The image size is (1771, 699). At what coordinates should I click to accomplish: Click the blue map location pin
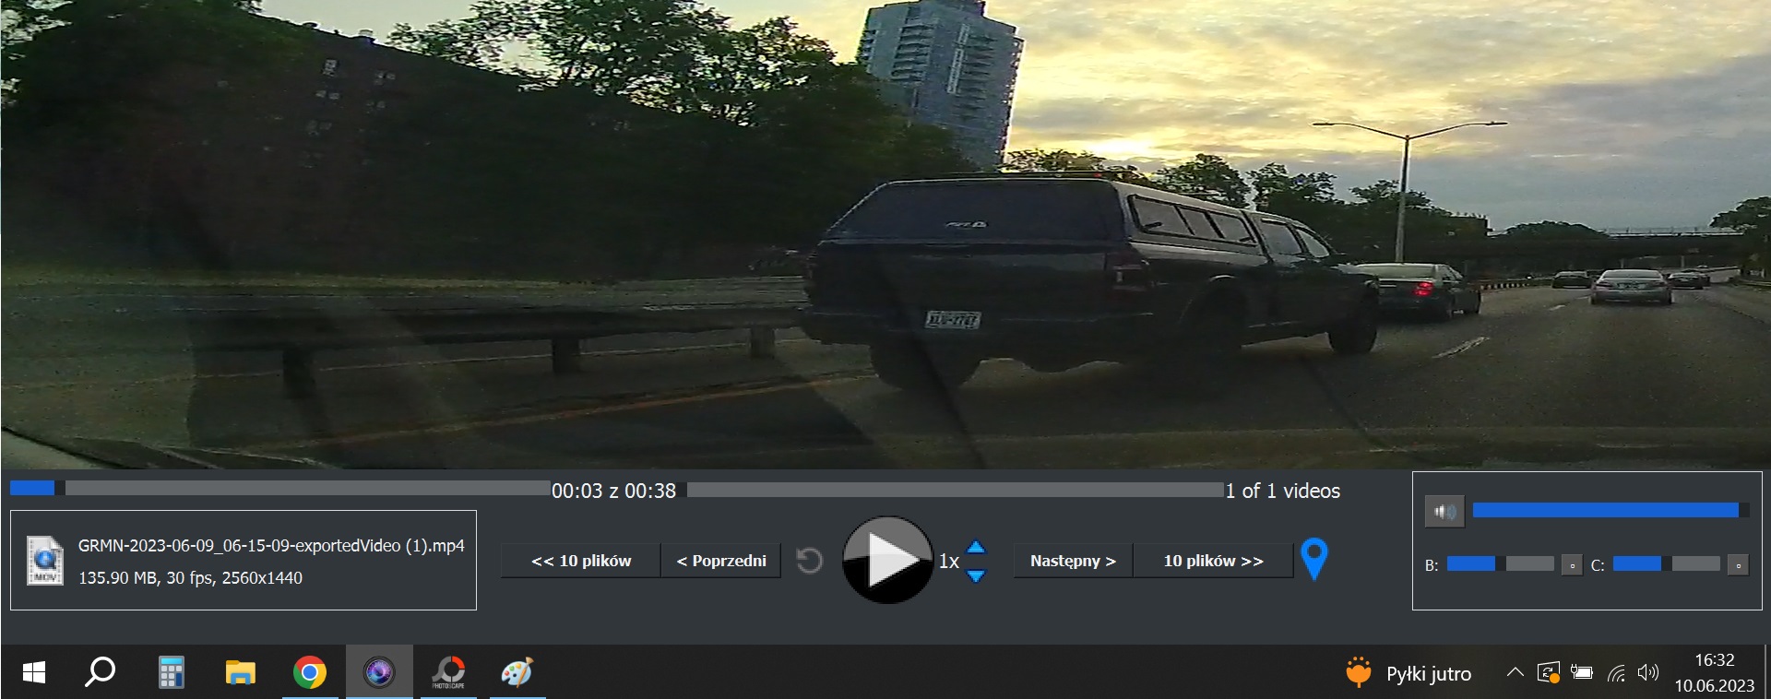coord(1313,557)
